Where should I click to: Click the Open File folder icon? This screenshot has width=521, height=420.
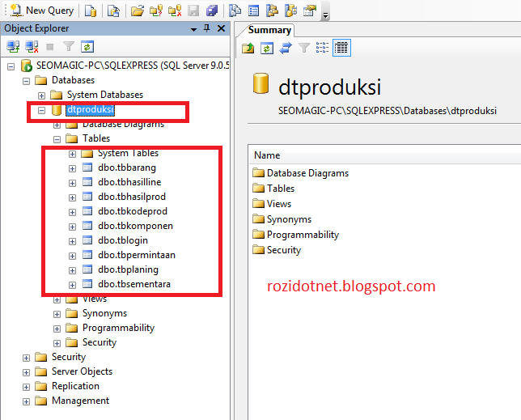click(x=138, y=11)
